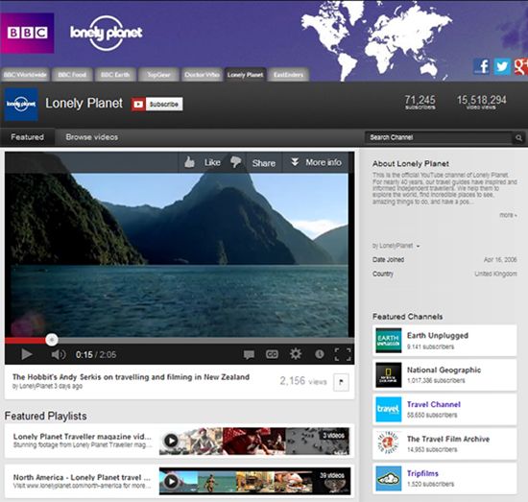Open the Facebook icon in the banner
This screenshot has width=528, height=502.
click(x=482, y=66)
